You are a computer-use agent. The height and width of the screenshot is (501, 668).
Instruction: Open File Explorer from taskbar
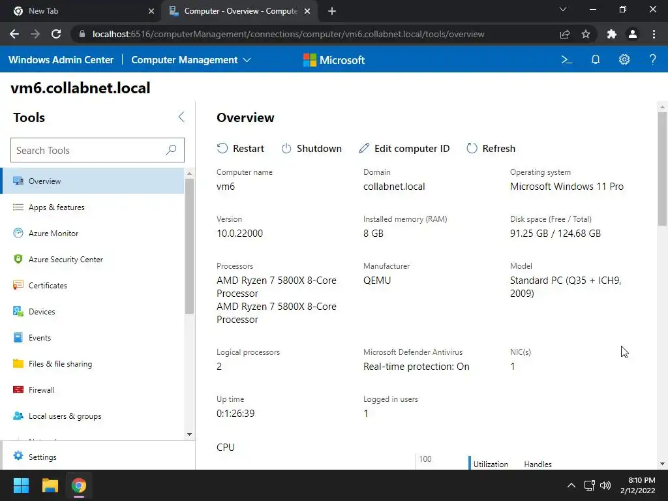[x=50, y=485]
